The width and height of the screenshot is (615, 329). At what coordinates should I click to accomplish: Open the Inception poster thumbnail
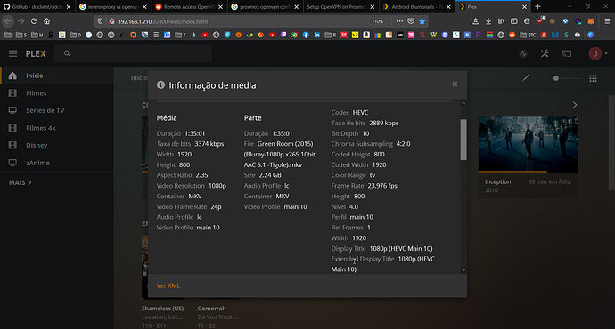point(528,144)
